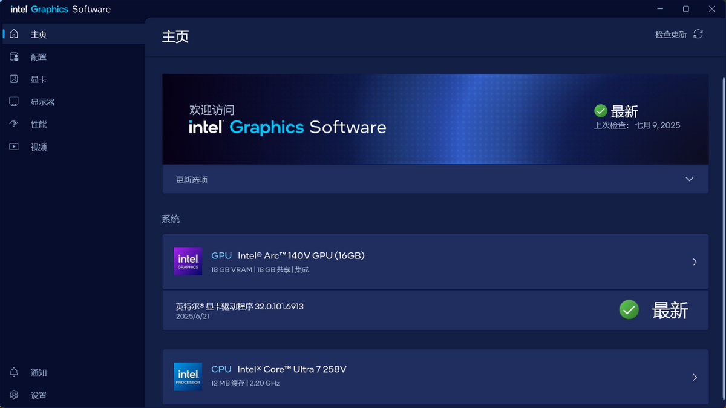Expand GPU Intel Arc 140V details arrow
The width and height of the screenshot is (726, 408).
point(695,262)
